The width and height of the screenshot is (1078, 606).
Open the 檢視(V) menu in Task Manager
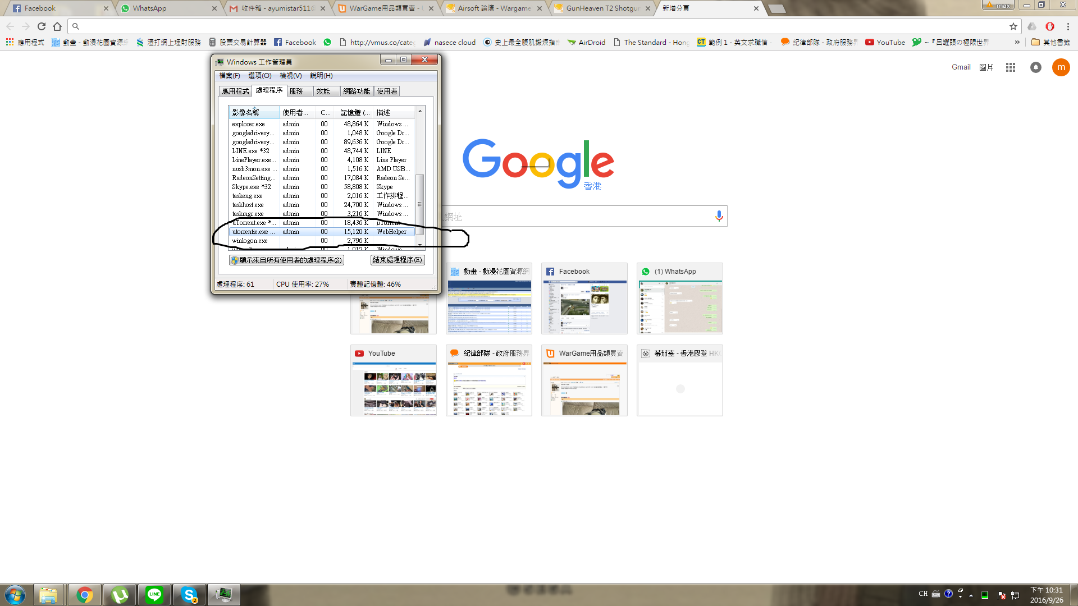pos(290,76)
